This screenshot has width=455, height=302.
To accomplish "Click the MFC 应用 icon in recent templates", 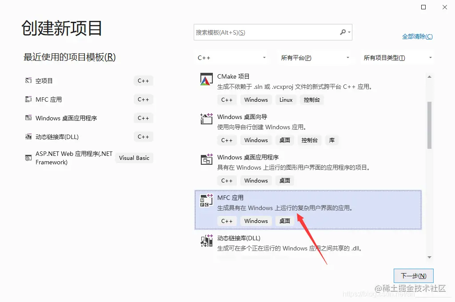I will [28, 99].
